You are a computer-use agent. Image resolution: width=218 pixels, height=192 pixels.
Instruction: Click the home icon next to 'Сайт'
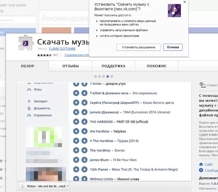coord(201,165)
